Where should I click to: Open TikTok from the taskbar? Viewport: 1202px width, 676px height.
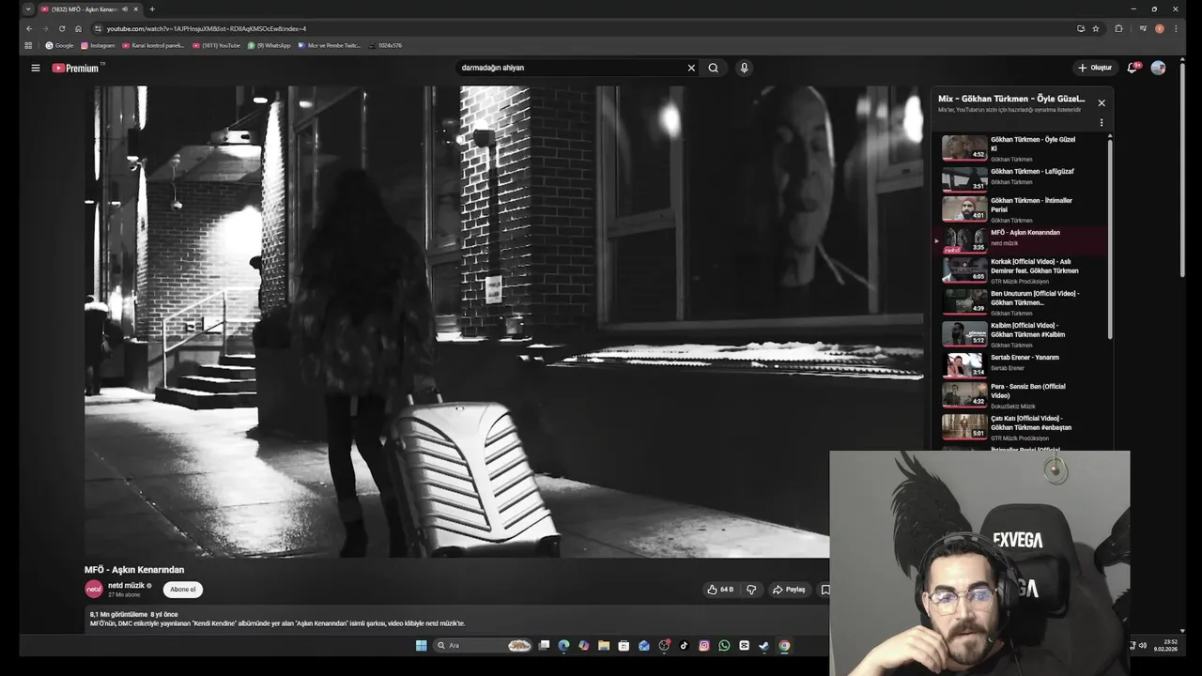[684, 645]
